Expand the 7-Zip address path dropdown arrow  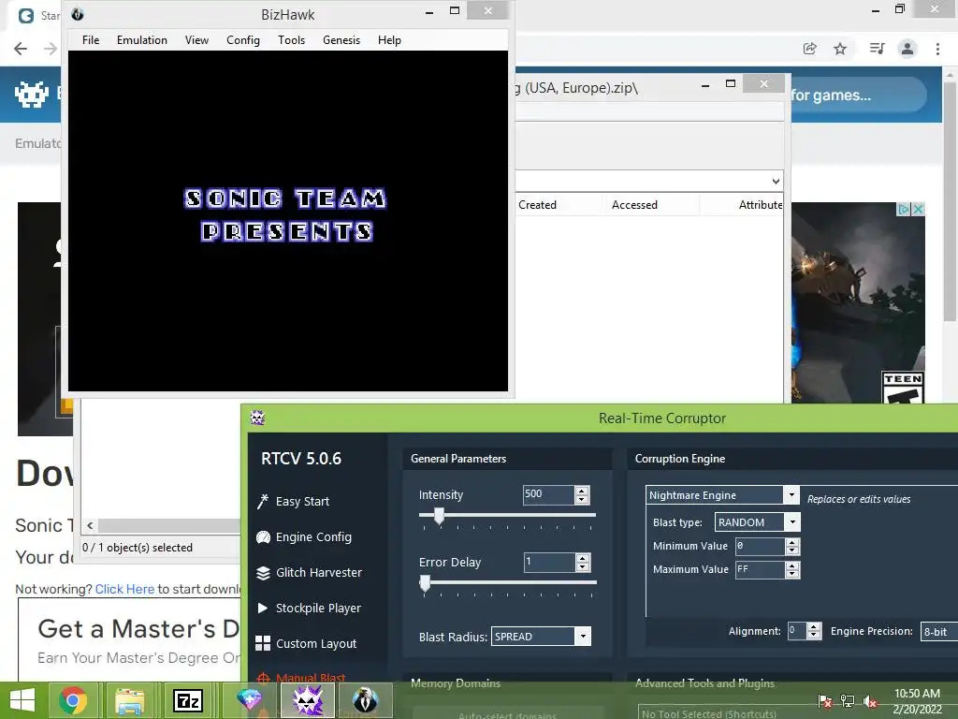(x=776, y=181)
